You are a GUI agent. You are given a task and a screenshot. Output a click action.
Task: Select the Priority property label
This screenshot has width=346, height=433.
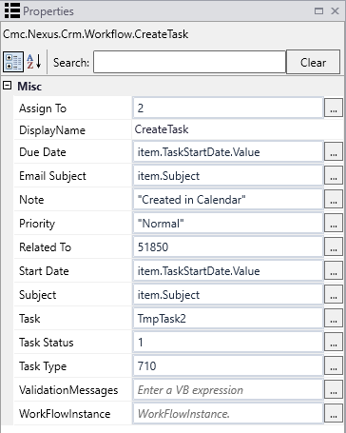(37, 224)
